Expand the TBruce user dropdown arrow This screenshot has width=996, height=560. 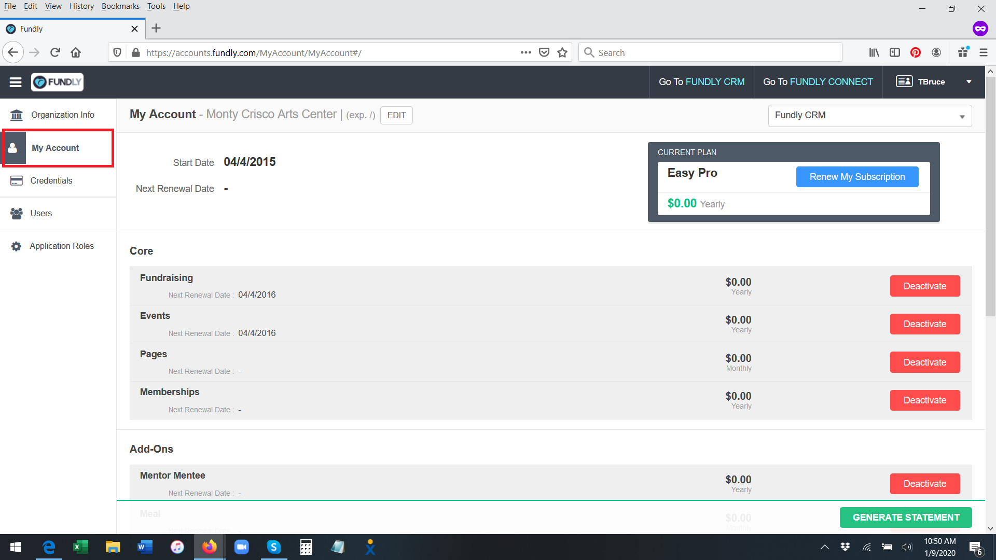pos(969,82)
